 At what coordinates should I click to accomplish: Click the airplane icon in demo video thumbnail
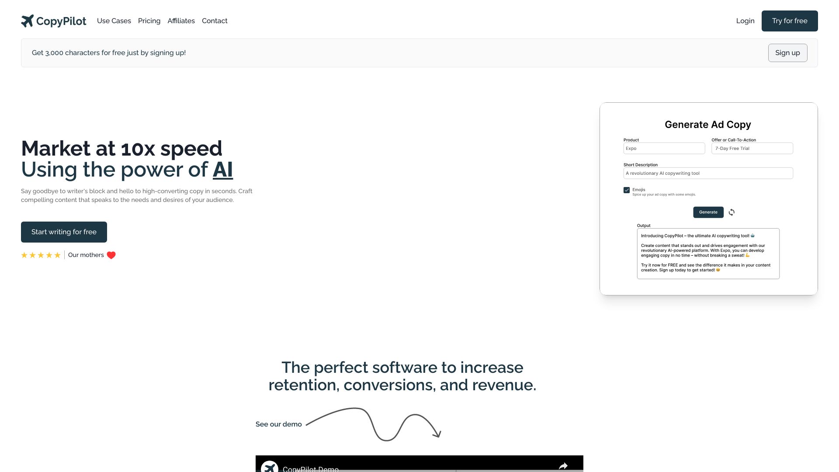pos(269,466)
